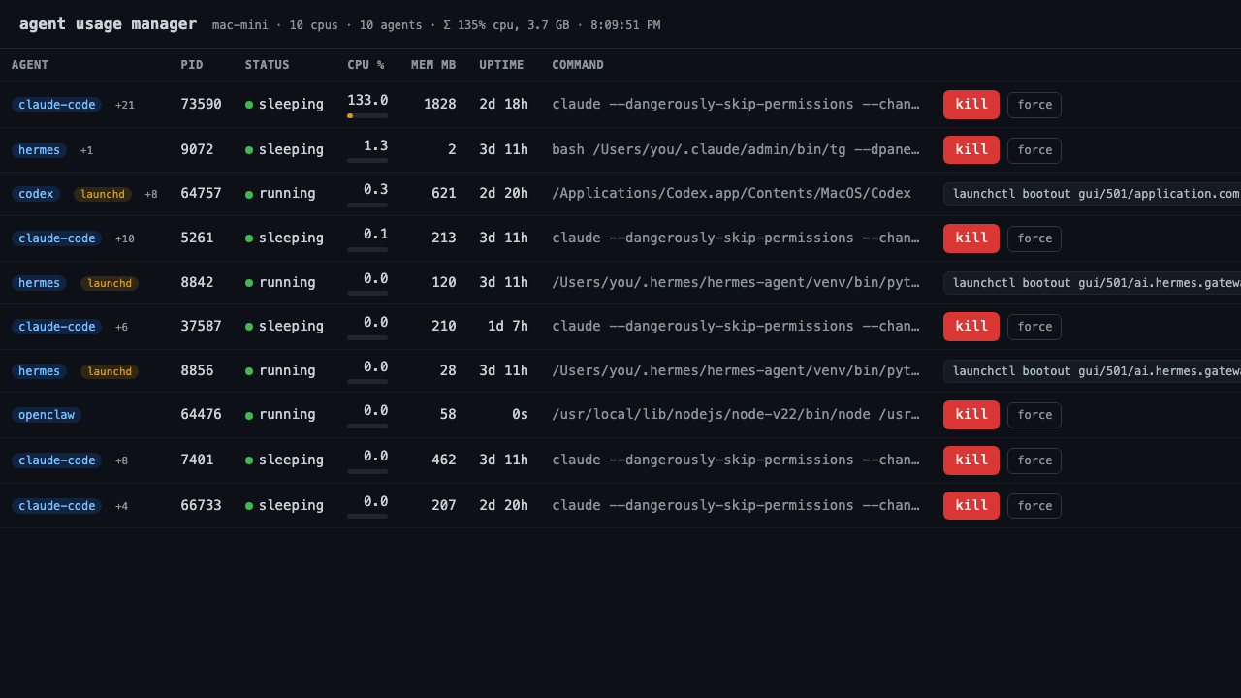
Task: Click the launchd tag in the PID 8856 row
Action: [110, 371]
